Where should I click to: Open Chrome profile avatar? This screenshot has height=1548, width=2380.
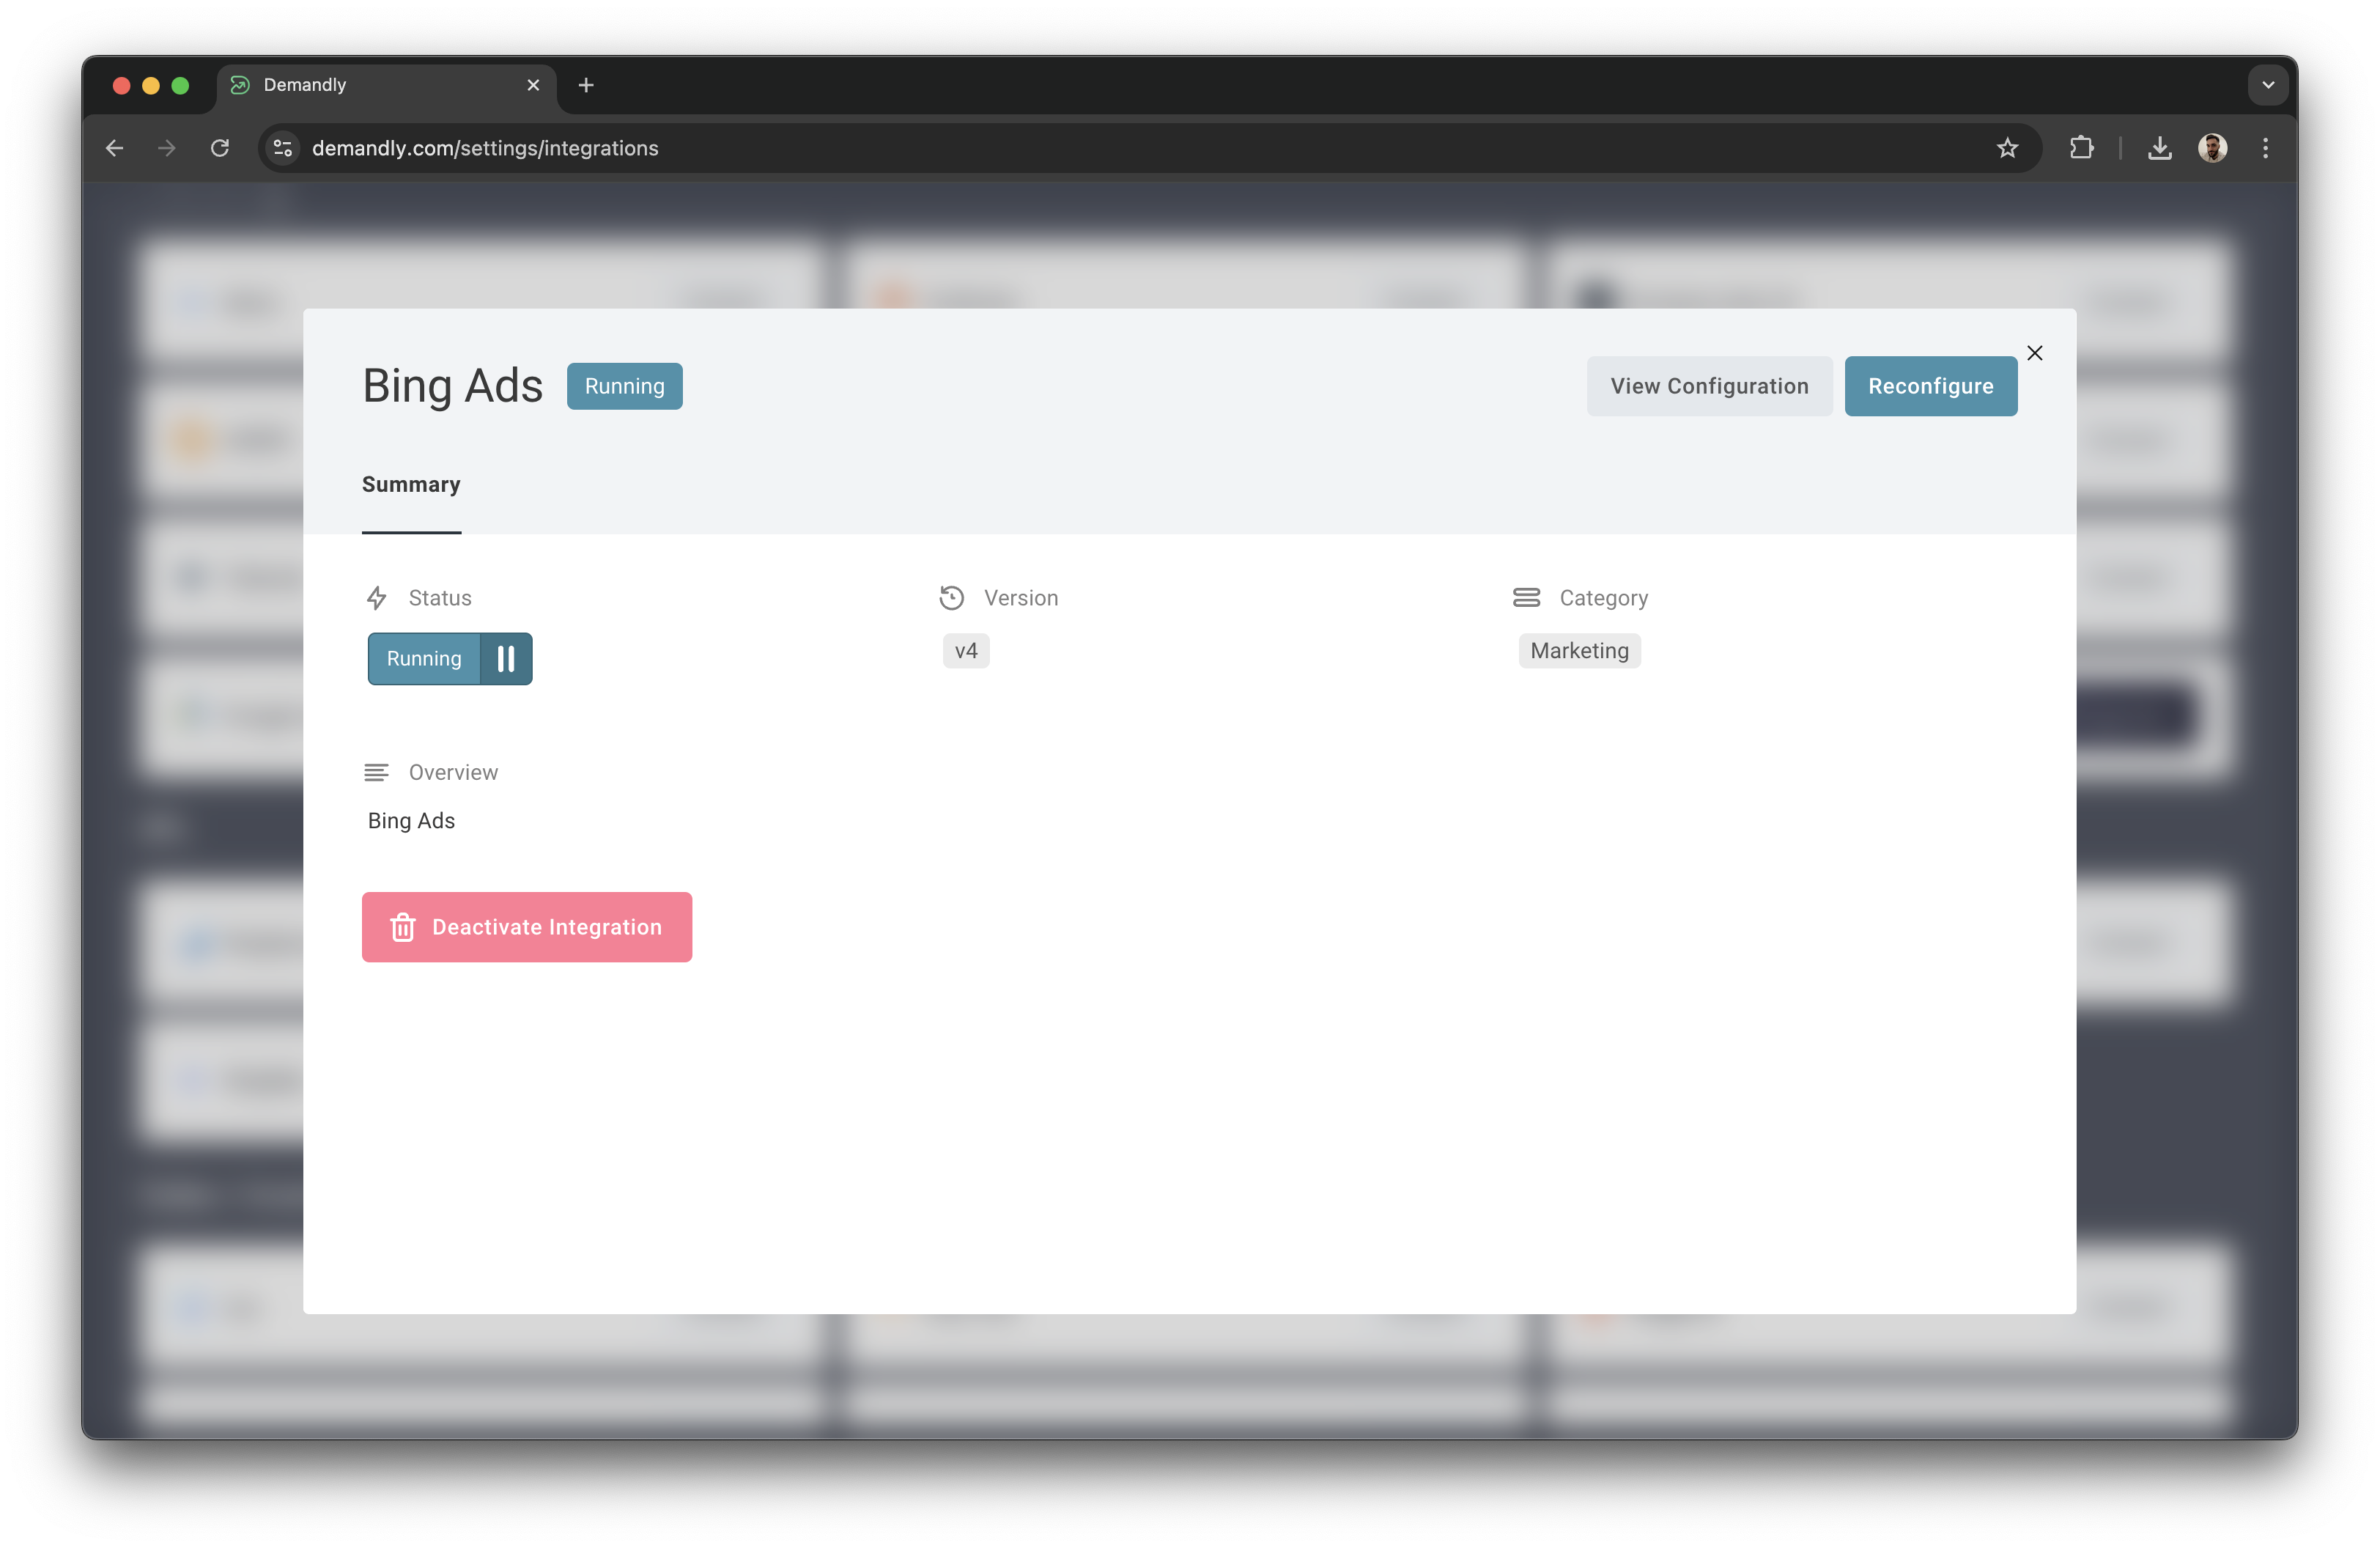[x=2212, y=148]
